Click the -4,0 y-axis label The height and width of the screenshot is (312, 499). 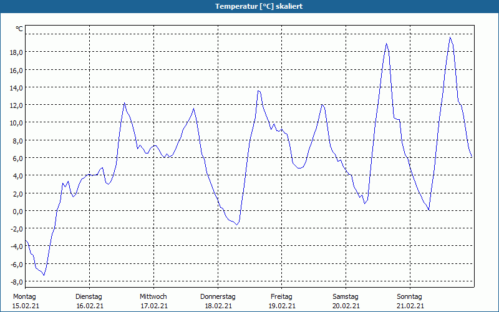coord(17,246)
